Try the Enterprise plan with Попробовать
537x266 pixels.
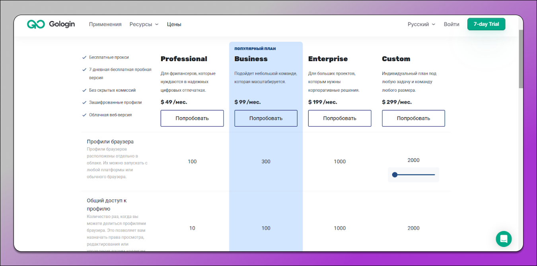[x=340, y=118]
